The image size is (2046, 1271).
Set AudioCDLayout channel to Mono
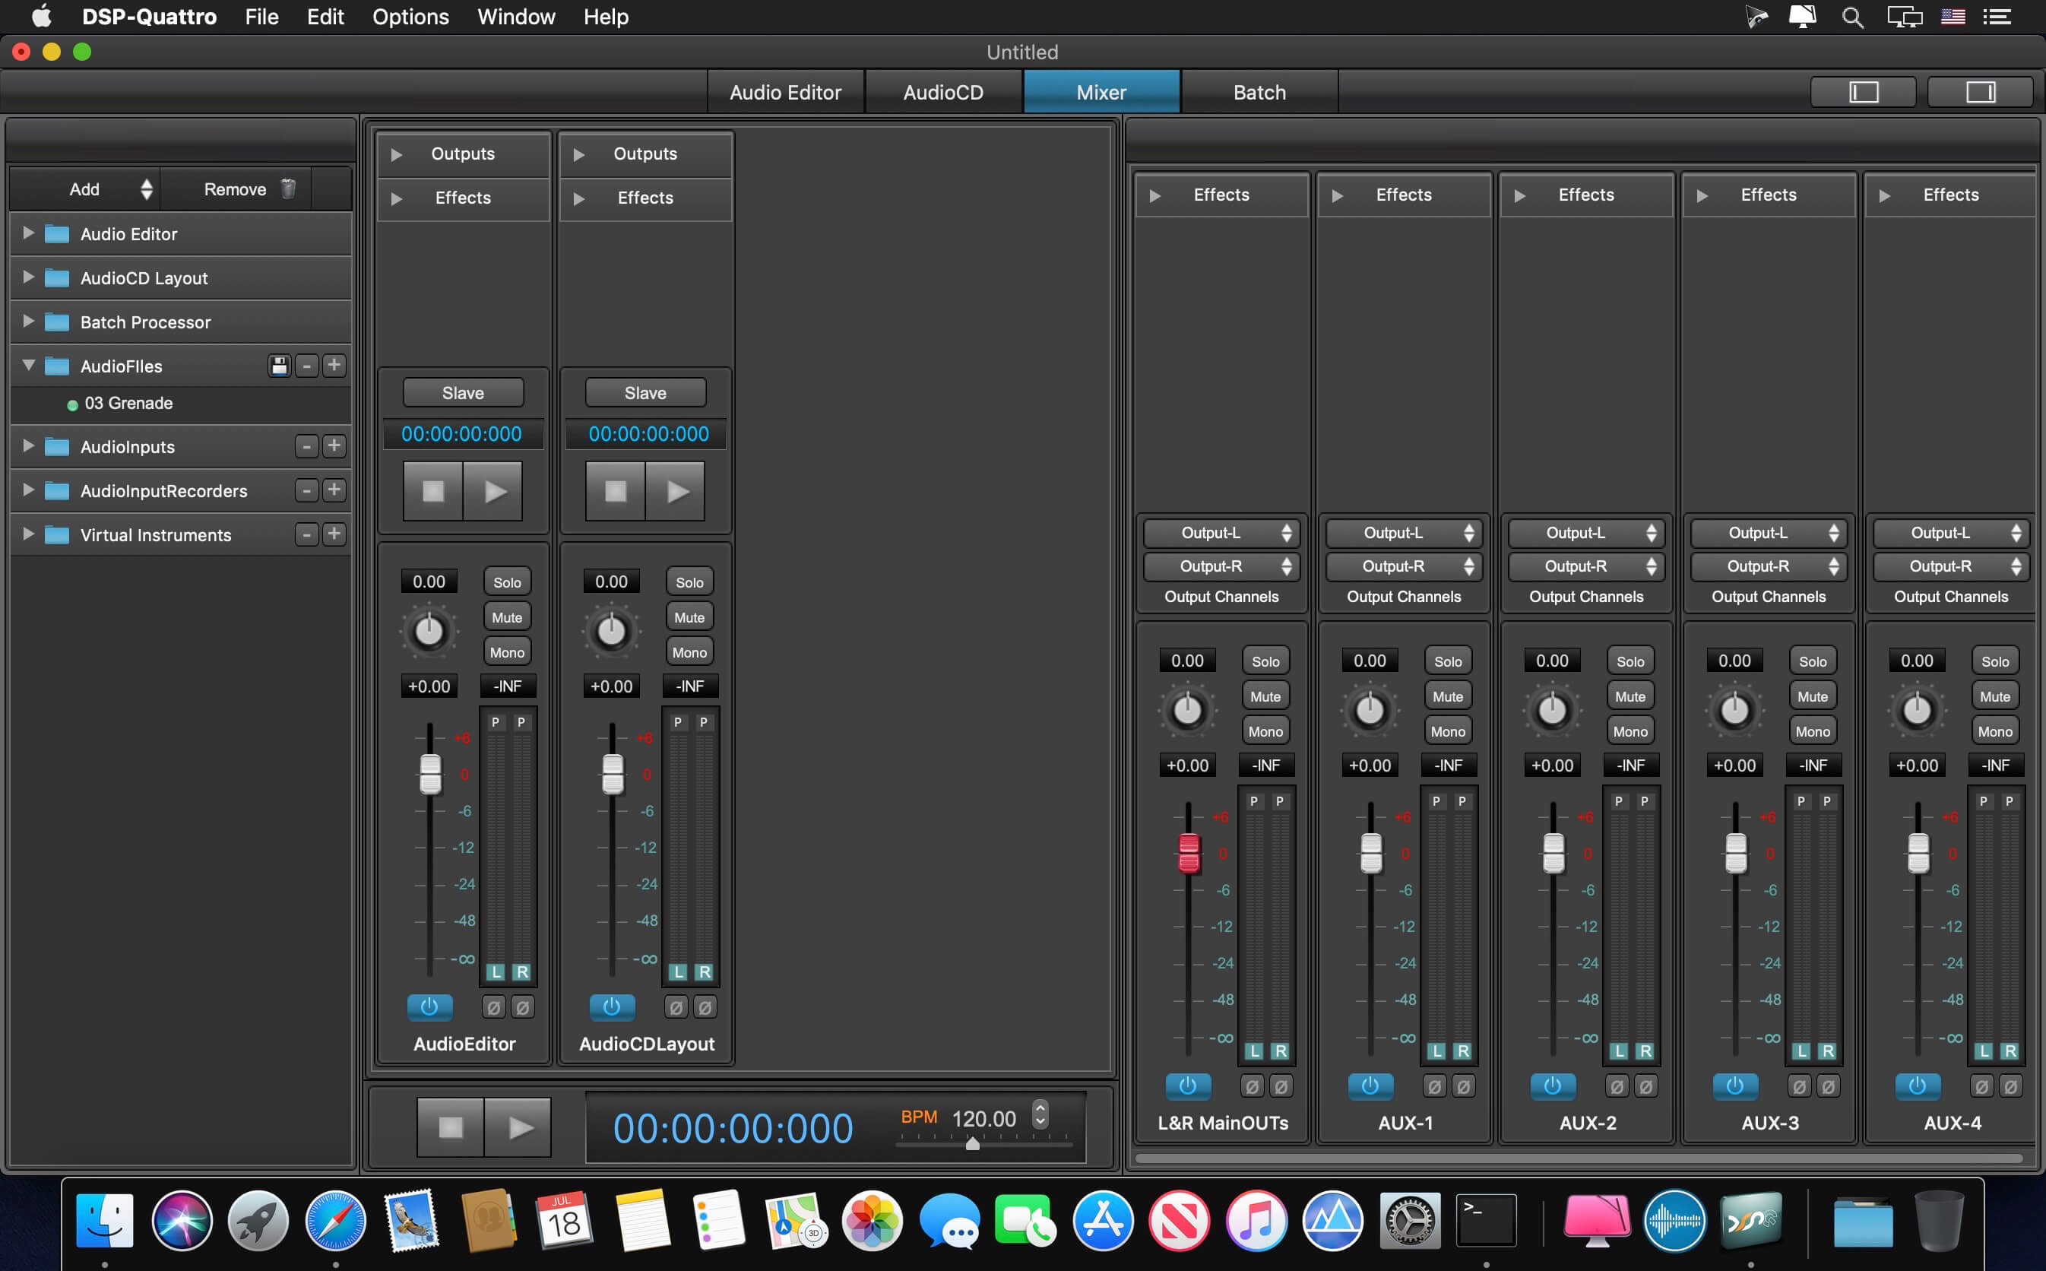[689, 652]
